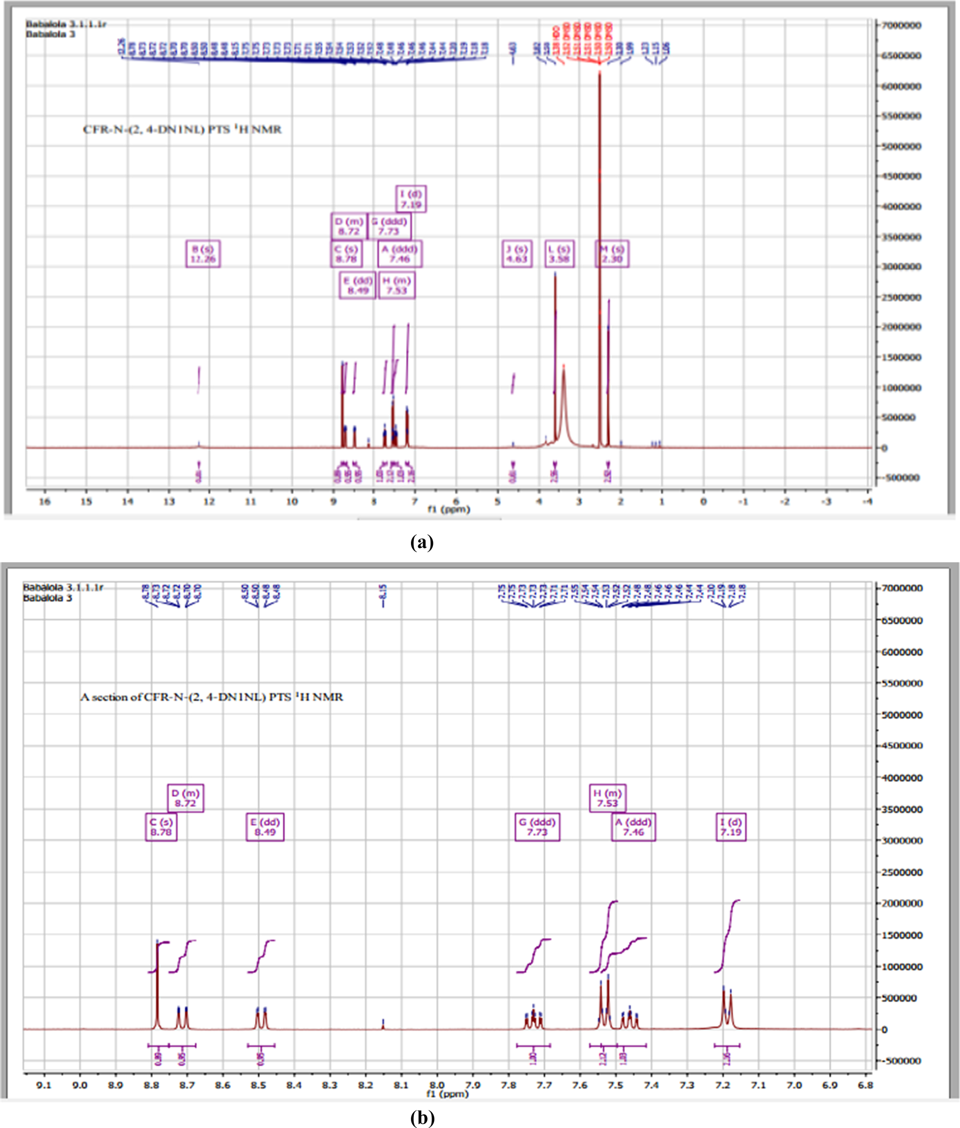Click x-axis tick 6.8 in spectrum (b)
This screenshot has height=1128, width=960.
pyautogui.click(x=865, y=1085)
